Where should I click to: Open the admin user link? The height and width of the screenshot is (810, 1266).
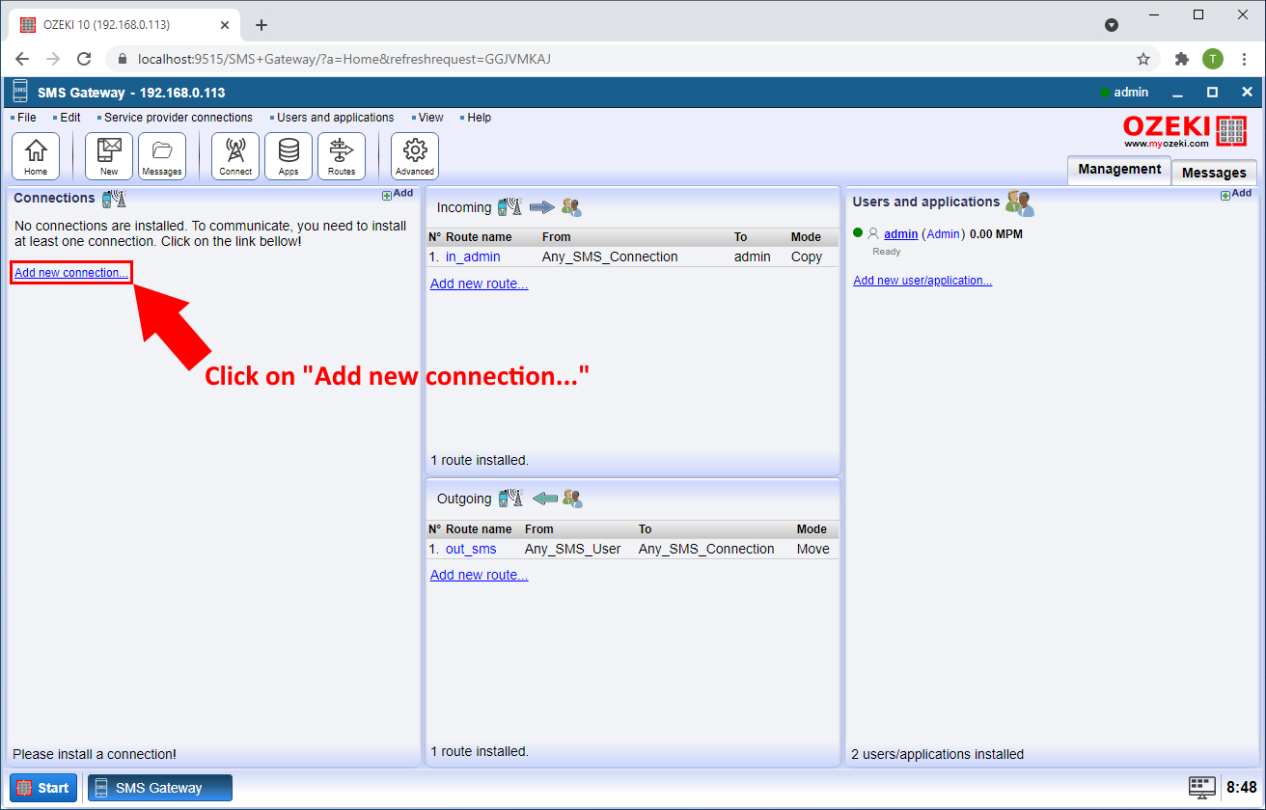point(900,234)
